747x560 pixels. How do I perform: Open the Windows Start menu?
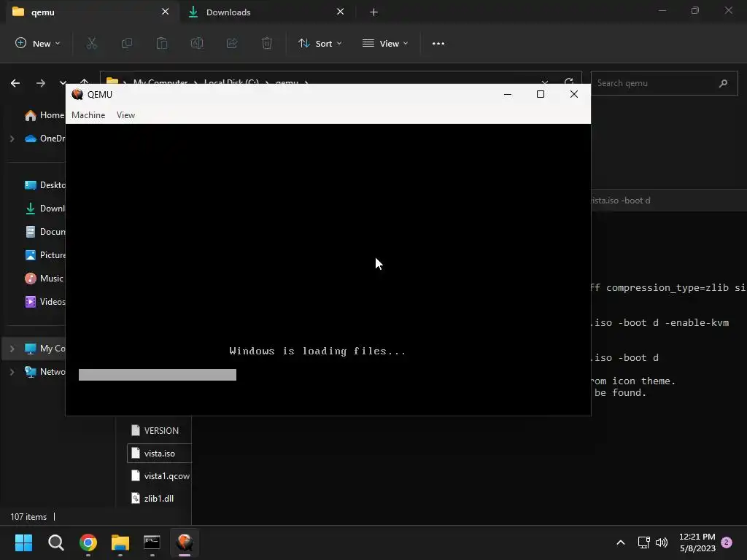23,542
